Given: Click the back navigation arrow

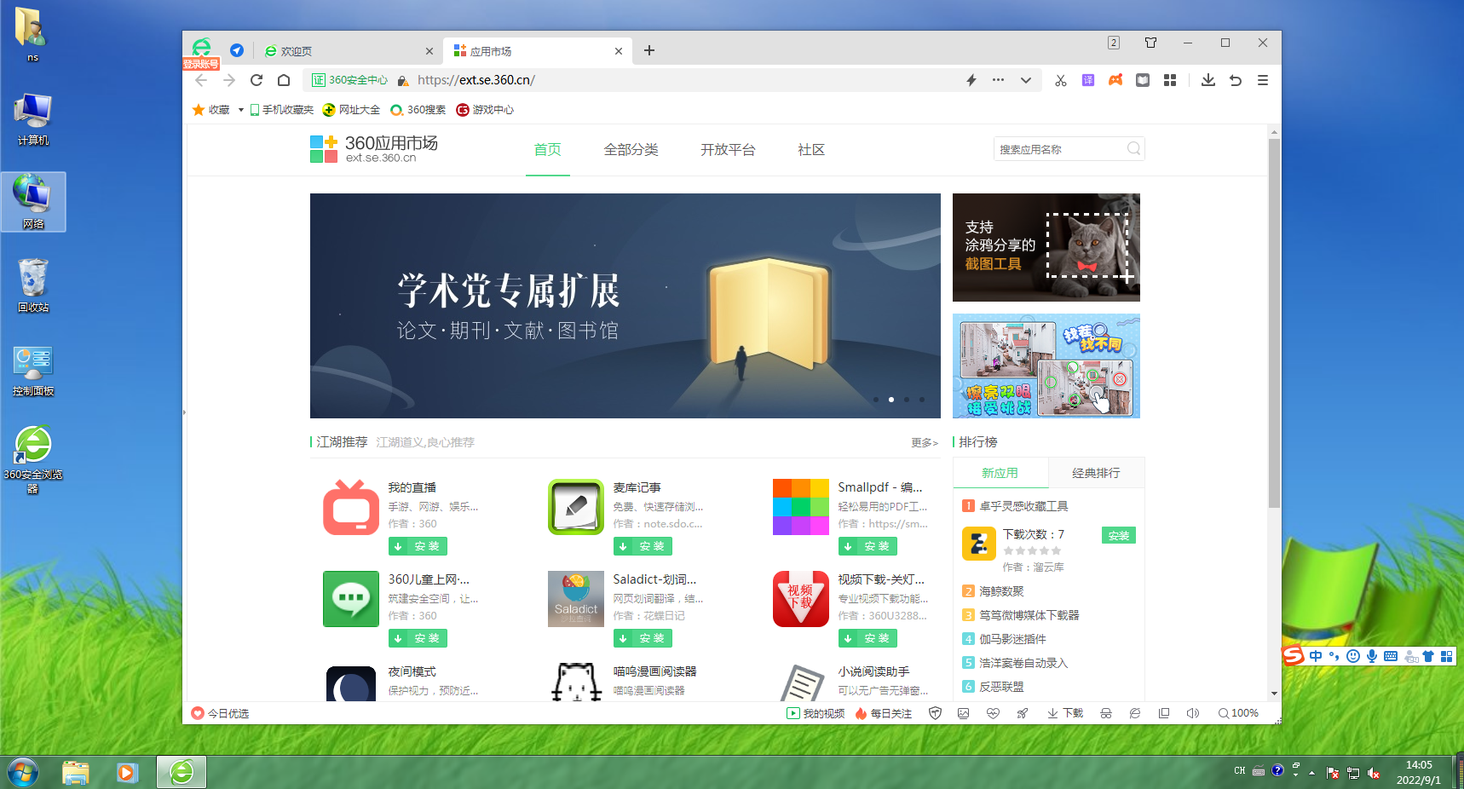Looking at the screenshot, I should point(201,80).
